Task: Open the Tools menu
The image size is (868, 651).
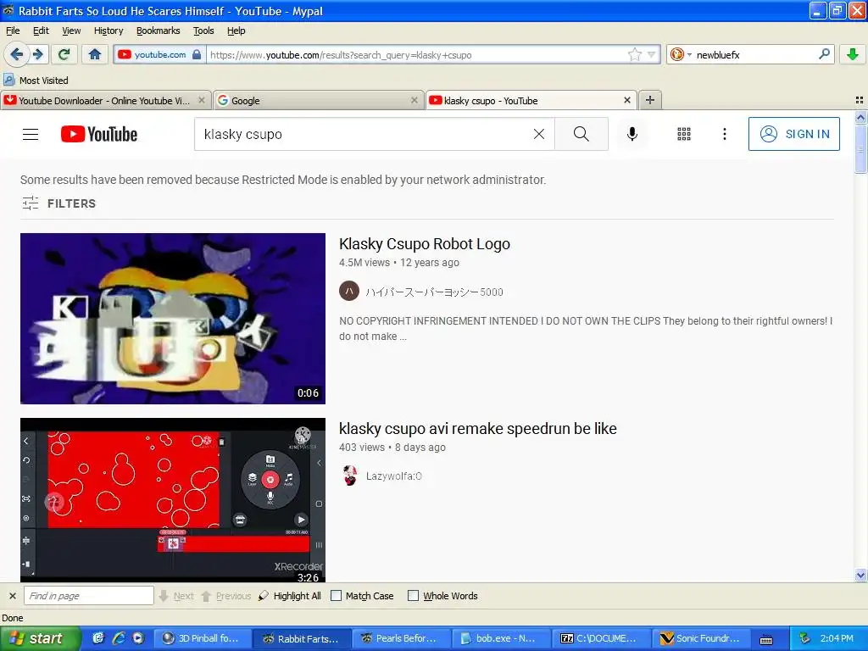Action: 203,31
